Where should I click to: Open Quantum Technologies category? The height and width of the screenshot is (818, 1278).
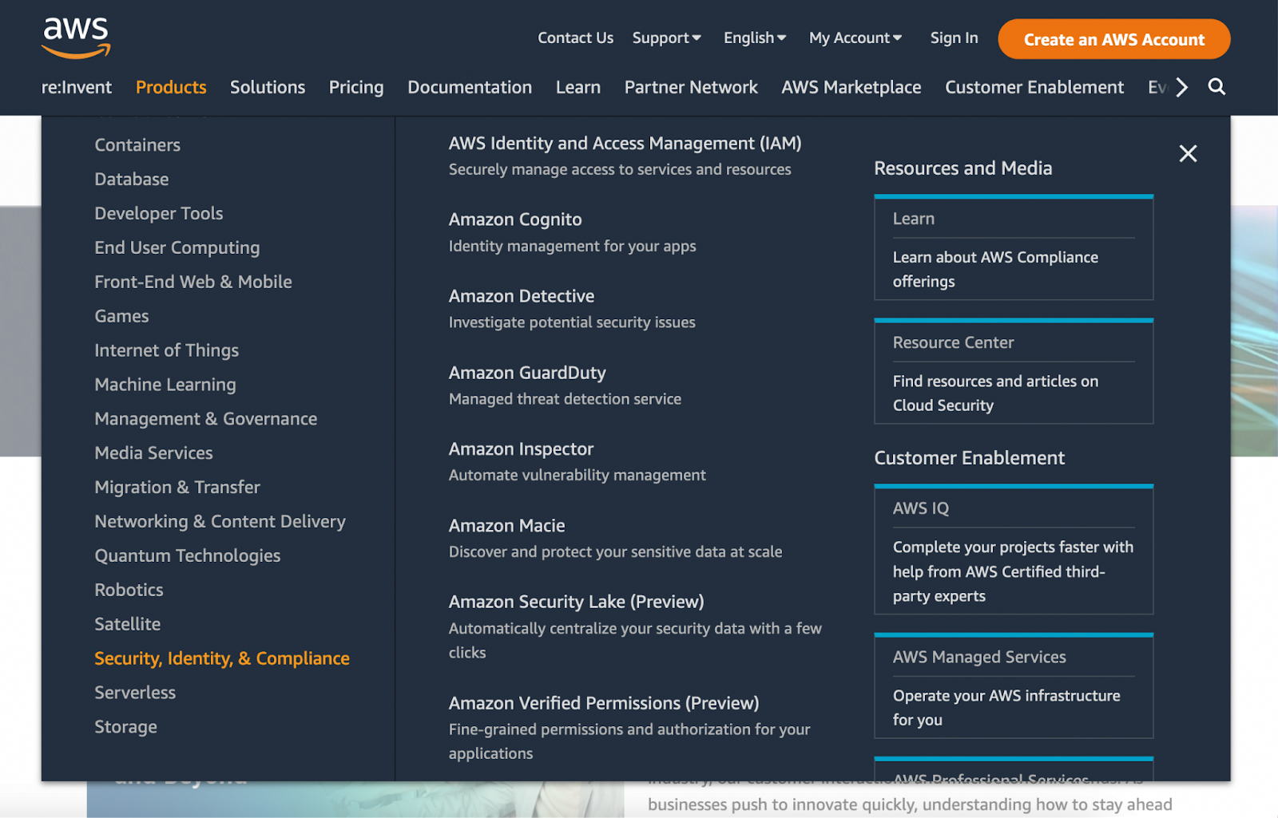(x=188, y=556)
